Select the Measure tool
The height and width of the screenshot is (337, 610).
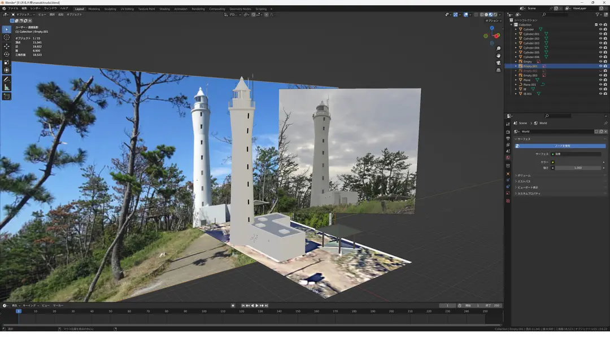[x=7, y=87]
